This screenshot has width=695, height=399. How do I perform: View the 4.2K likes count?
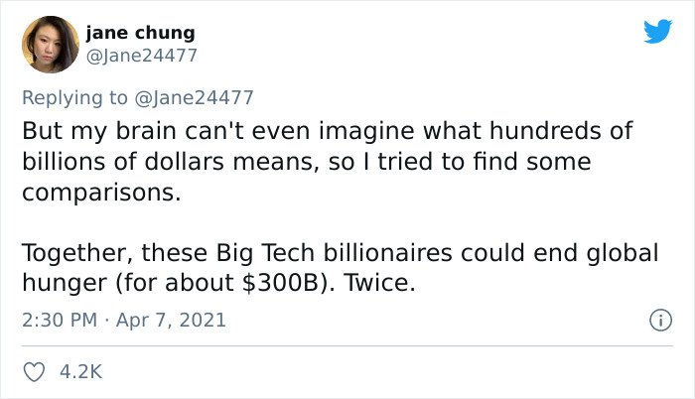[x=80, y=372]
